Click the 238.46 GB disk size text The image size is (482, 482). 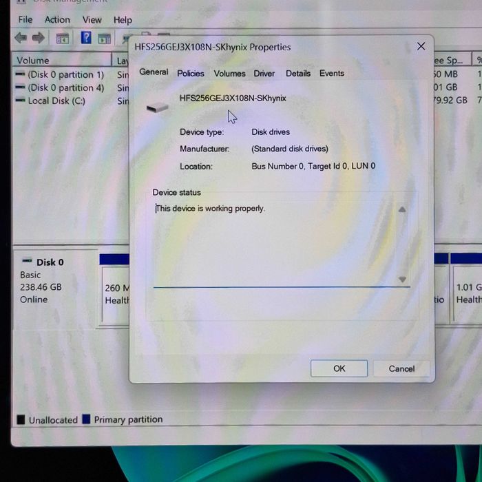point(41,287)
